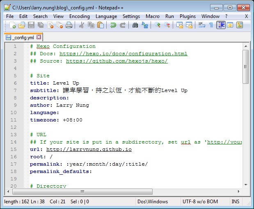Click horizontal scrollbar right arrow
Screen dimensions: 254x209
point(238,191)
